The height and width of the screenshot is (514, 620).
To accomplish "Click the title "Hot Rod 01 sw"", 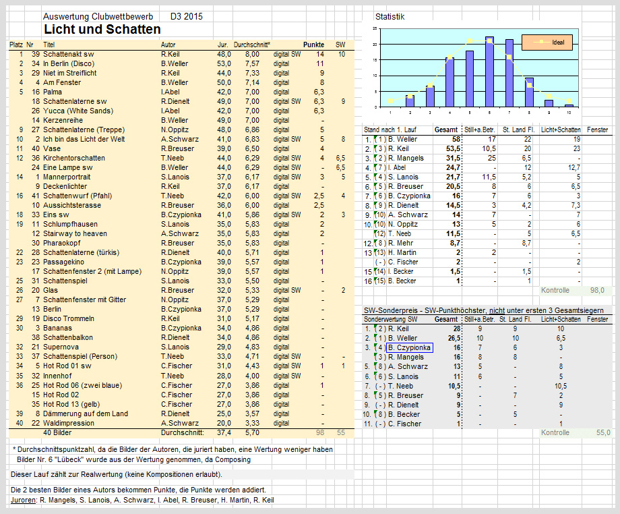I will click(x=67, y=366).
